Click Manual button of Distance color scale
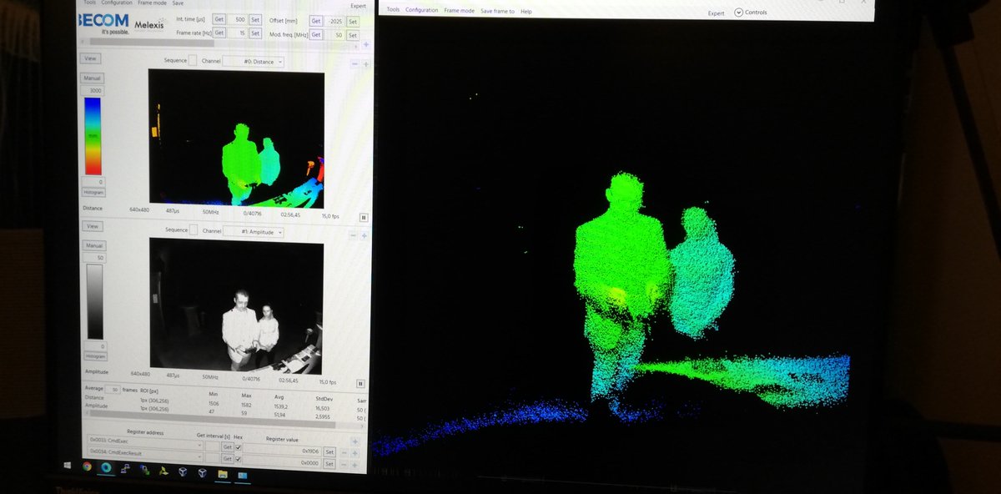This screenshot has width=1001, height=494. tap(92, 78)
